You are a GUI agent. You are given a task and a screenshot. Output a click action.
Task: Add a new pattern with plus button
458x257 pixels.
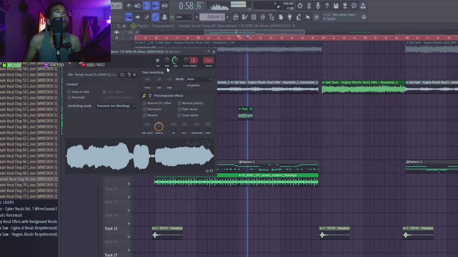coord(227,17)
